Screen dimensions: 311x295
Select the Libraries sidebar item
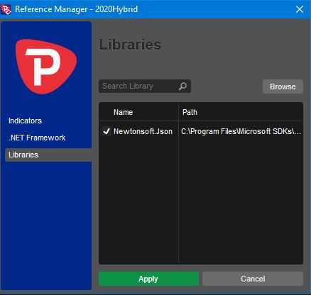48,155
